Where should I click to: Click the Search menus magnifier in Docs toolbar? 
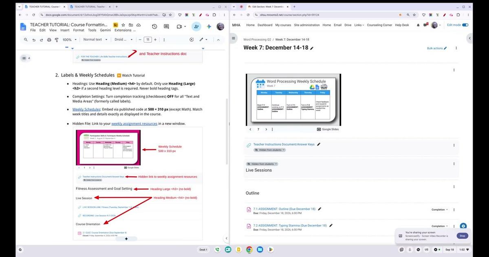pyautogui.click(x=26, y=39)
